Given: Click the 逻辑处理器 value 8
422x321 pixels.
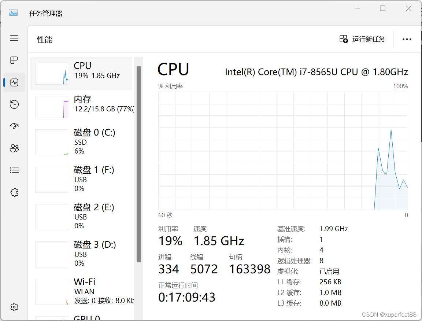Looking at the screenshot, I should tap(321, 261).
